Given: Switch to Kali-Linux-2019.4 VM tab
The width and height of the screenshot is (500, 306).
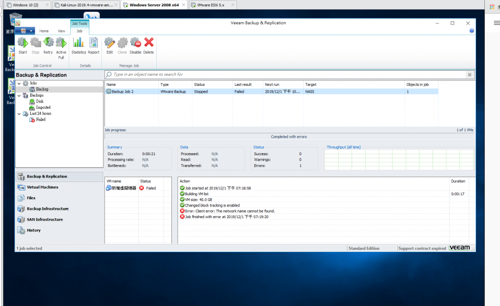Looking at the screenshot, I should pos(86,5).
